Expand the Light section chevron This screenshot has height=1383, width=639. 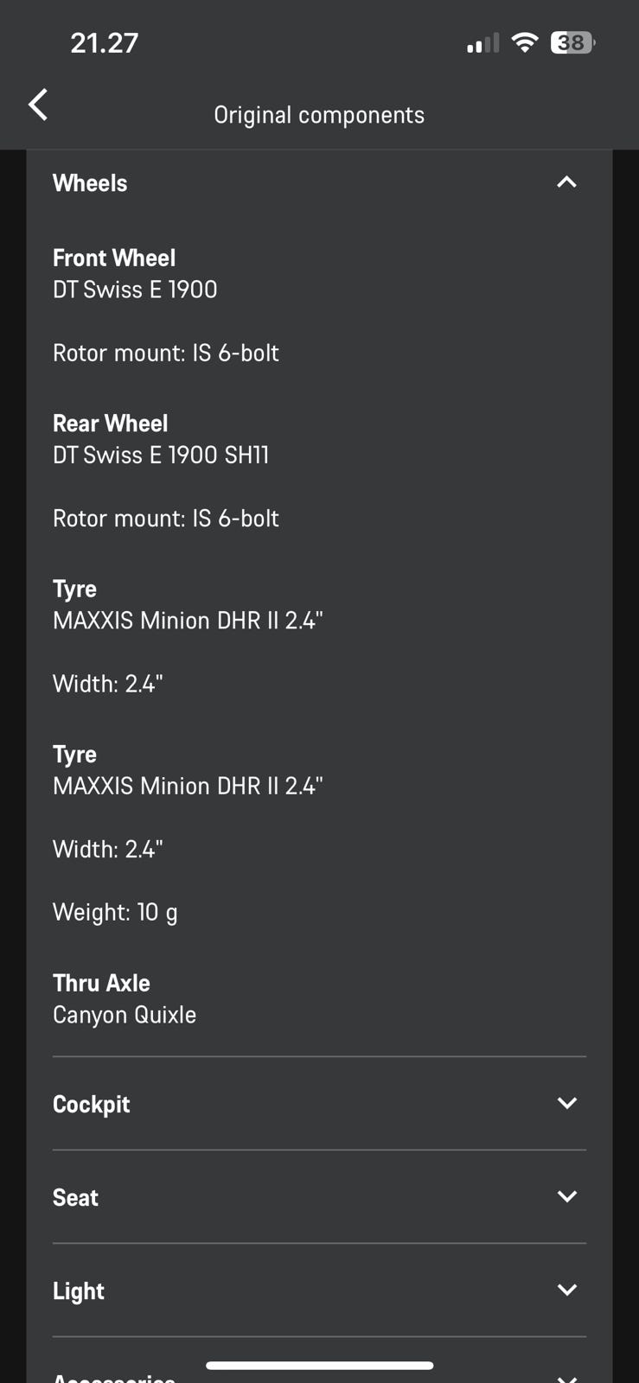click(566, 1290)
